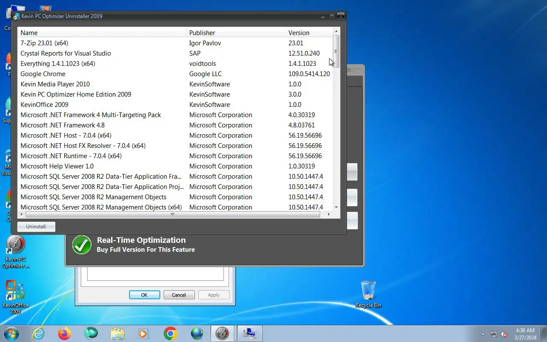Select Microsoft .NET Framework 4.8 row

[x=175, y=125]
